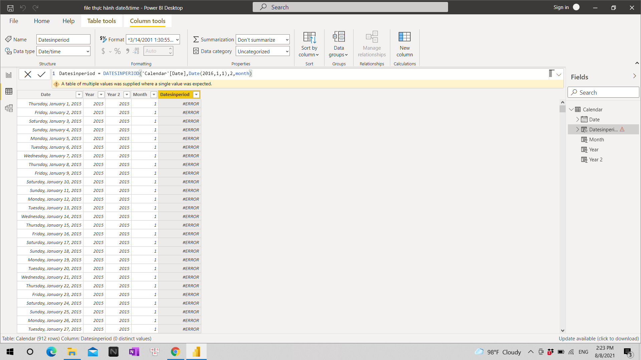Open Year column filter dropdown
Image resolution: width=641 pixels, height=360 pixels.
[101, 95]
